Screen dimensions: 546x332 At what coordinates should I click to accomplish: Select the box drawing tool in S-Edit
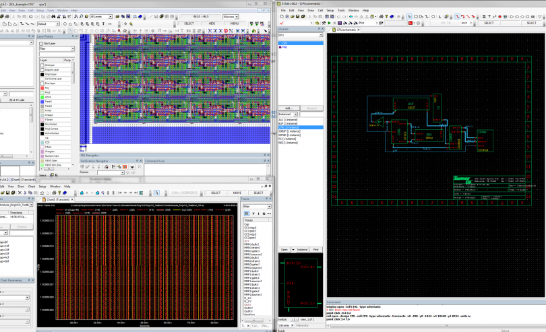pos(415,16)
